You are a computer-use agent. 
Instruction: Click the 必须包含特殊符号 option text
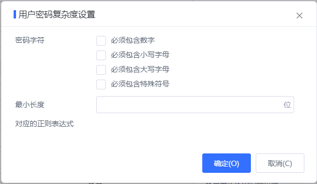pos(140,84)
